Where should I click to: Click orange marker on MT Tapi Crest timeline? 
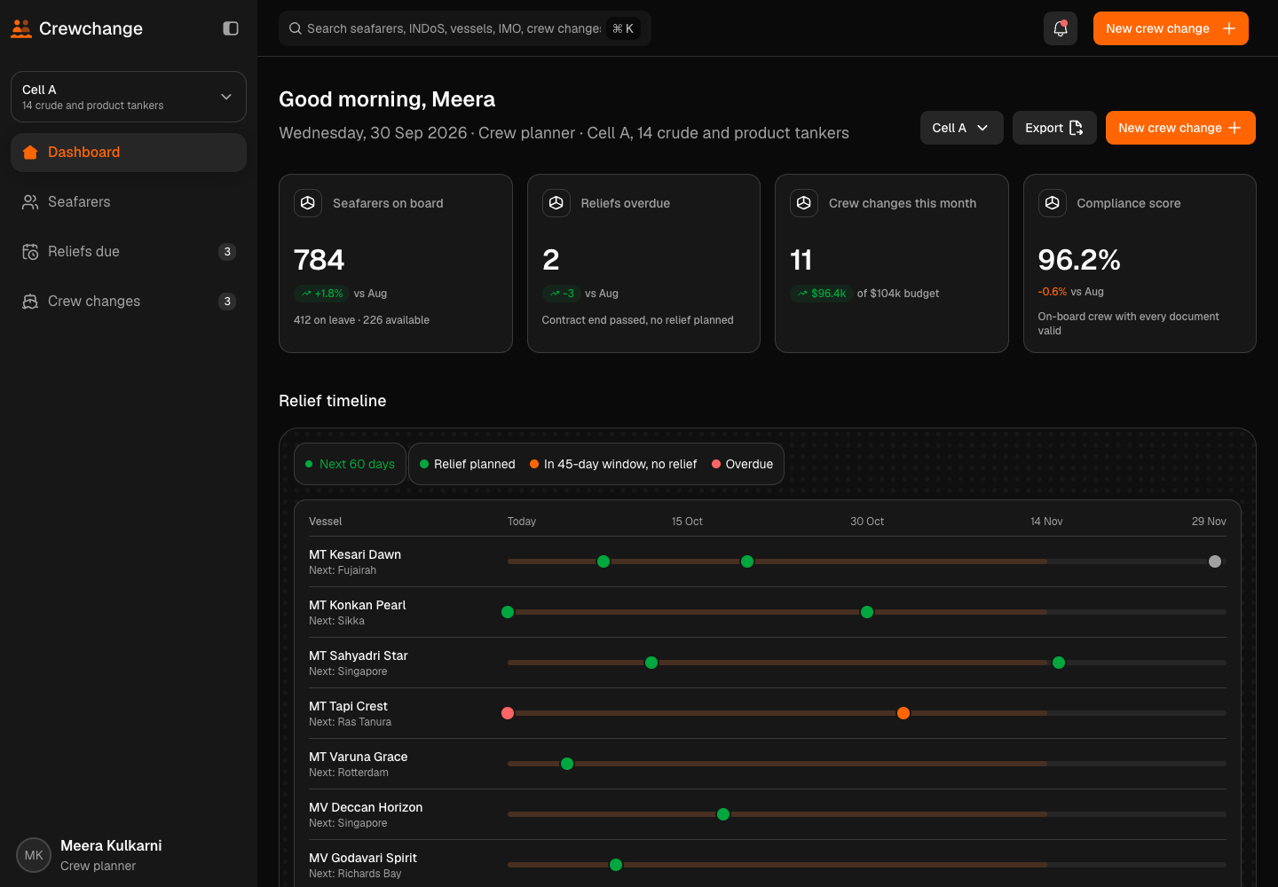[x=903, y=713]
